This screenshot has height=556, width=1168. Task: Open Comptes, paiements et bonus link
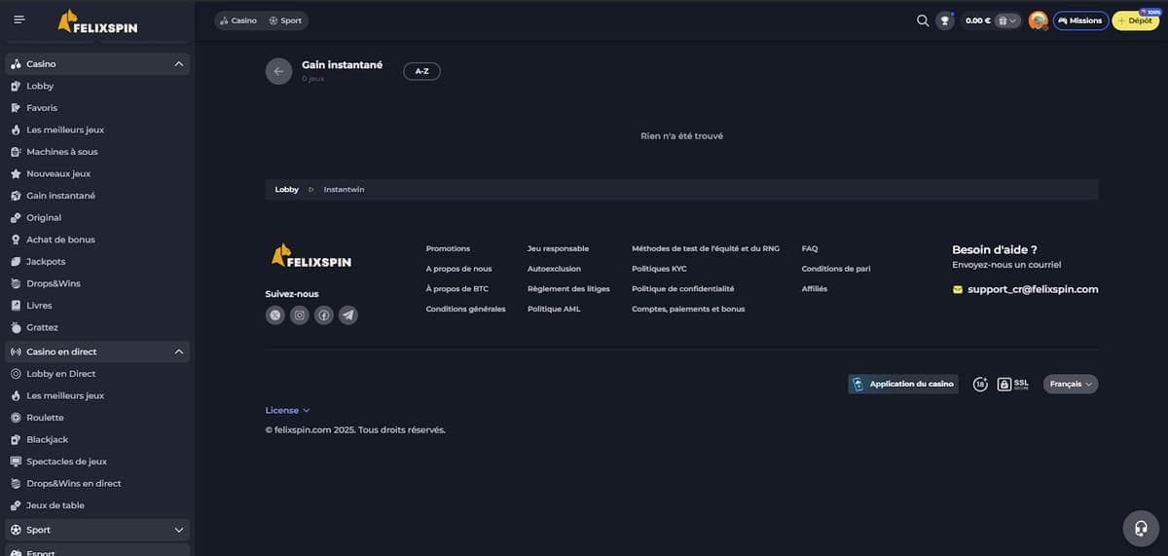(688, 310)
